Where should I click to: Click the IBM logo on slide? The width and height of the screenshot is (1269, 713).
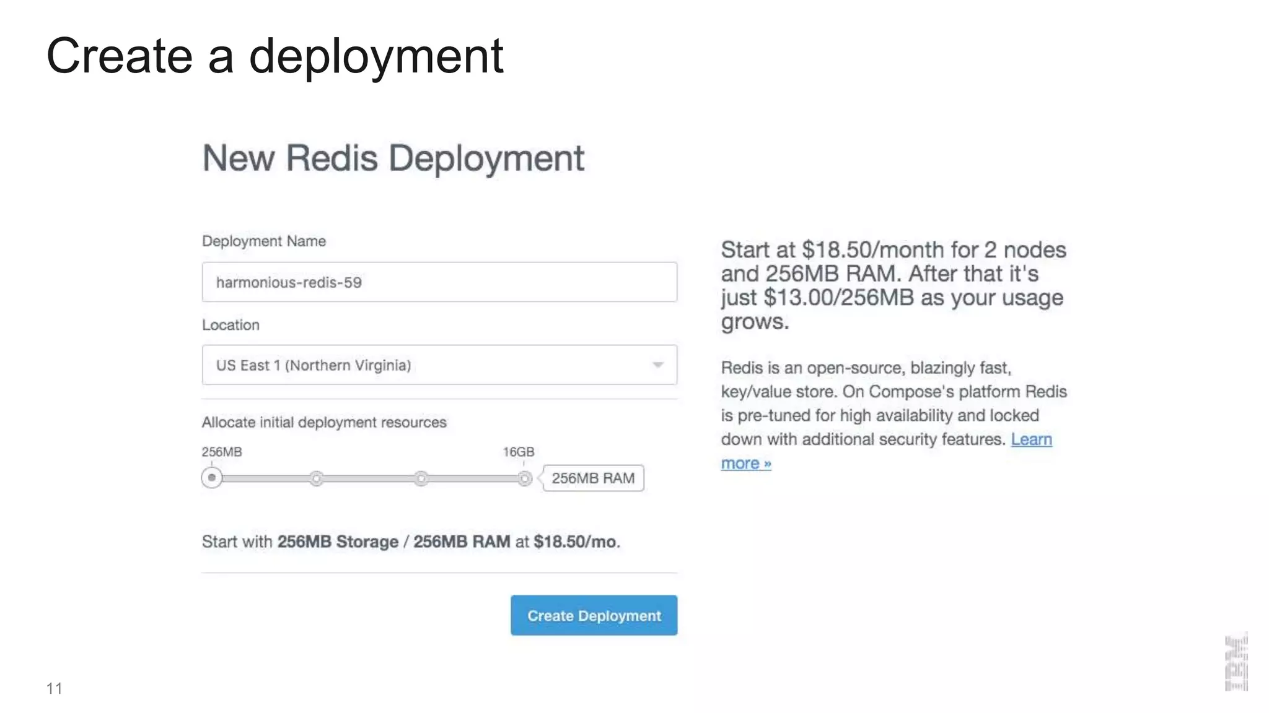click(x=1236, y=662)
